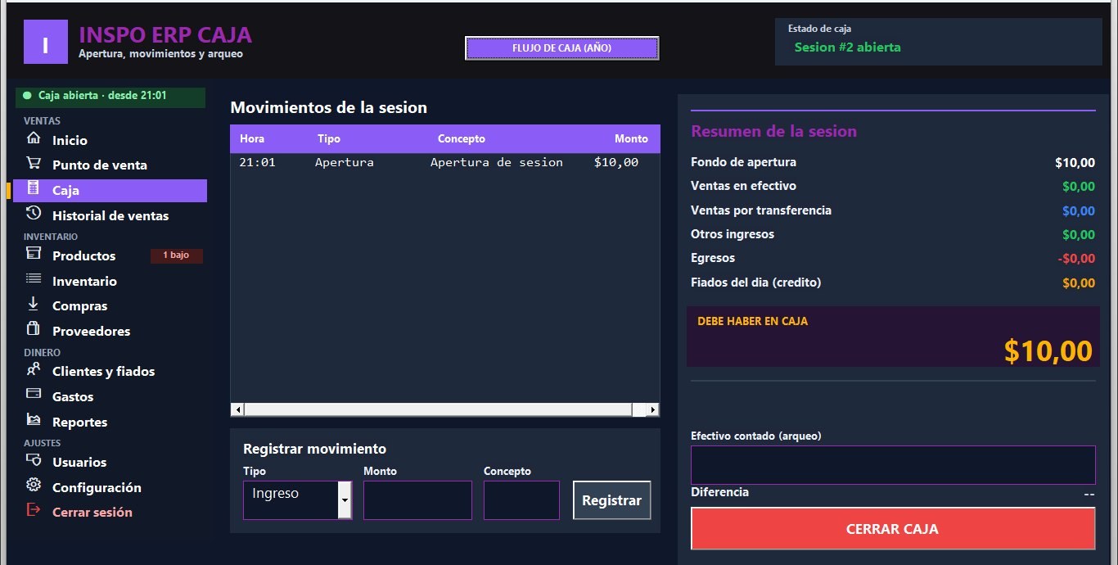Open Historial de ventas
Screen dimensions: 1118x565
pyautogui.click(x=110, y=215)
